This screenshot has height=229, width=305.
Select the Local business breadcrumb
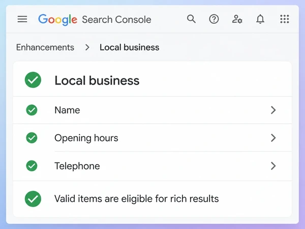tap(129, 47)
